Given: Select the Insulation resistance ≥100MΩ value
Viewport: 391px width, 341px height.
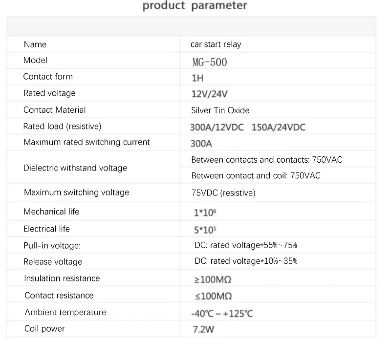Looking at the screenshot, I should [x=213, y=279].
